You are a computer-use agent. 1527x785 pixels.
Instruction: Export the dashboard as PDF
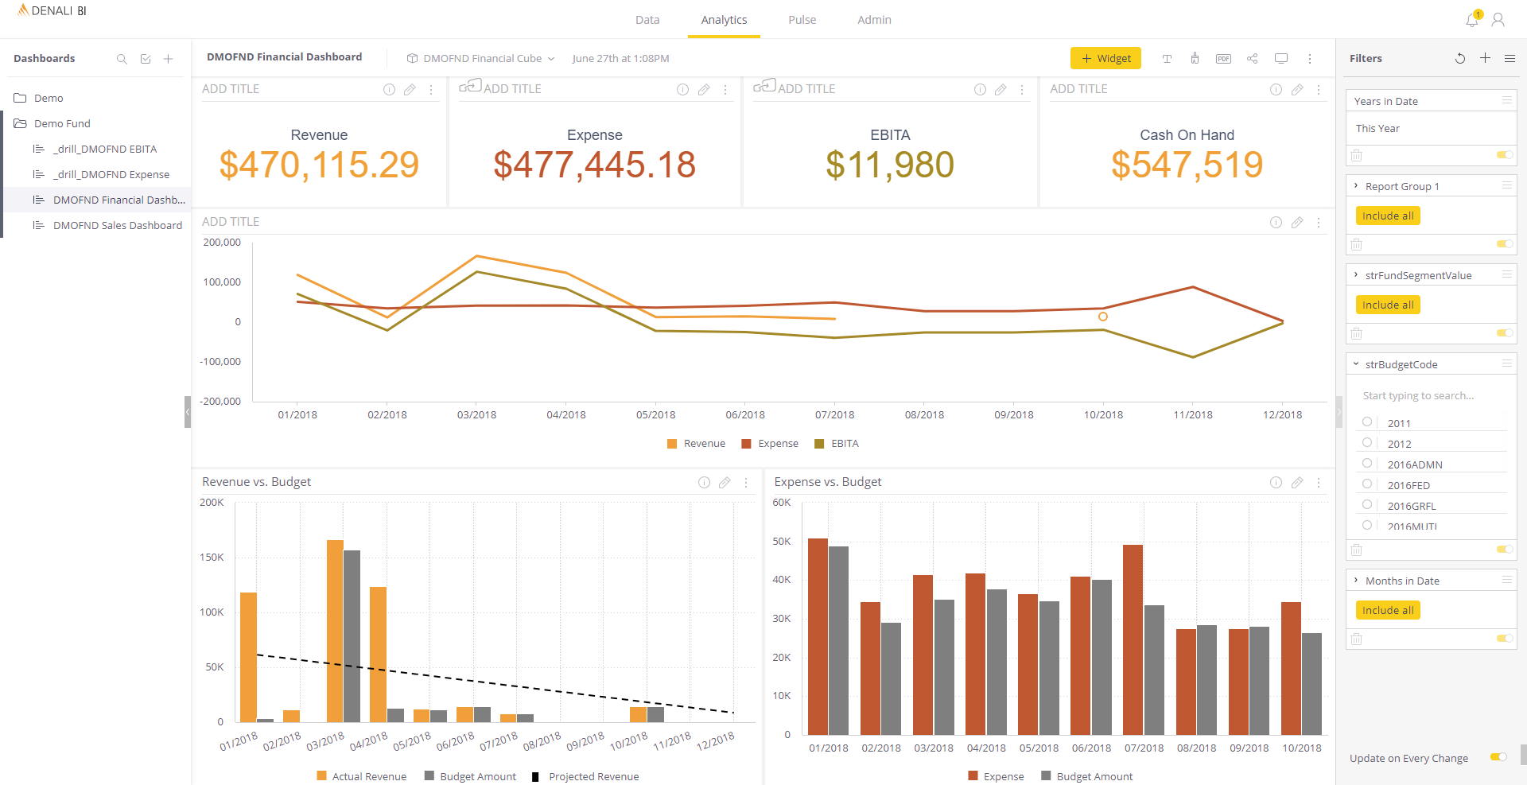pyautogui.click(x=1223, y=58)
